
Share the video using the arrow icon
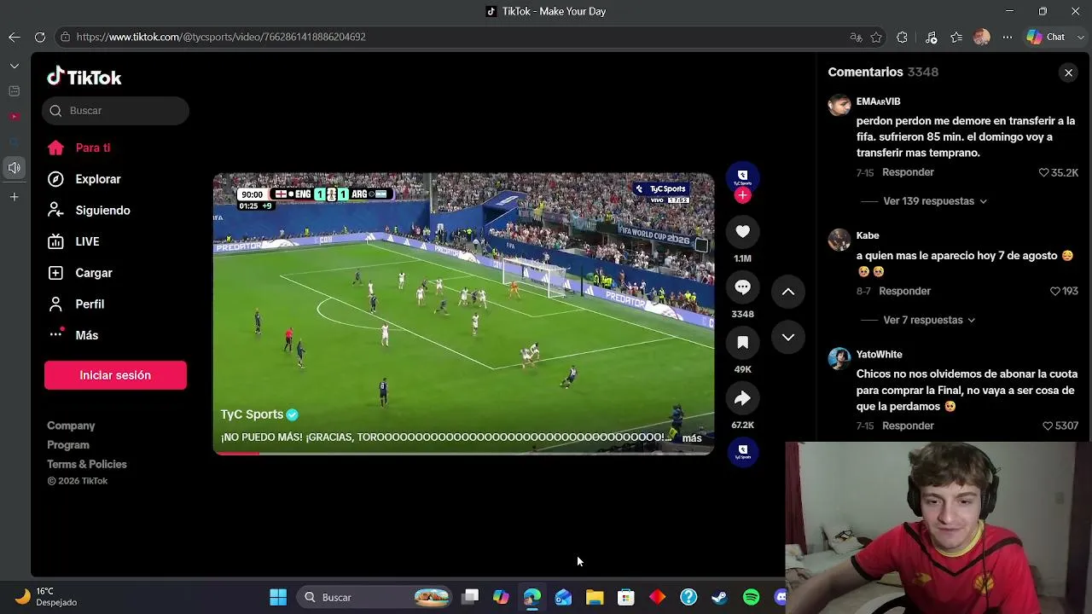tap(742, 398)
